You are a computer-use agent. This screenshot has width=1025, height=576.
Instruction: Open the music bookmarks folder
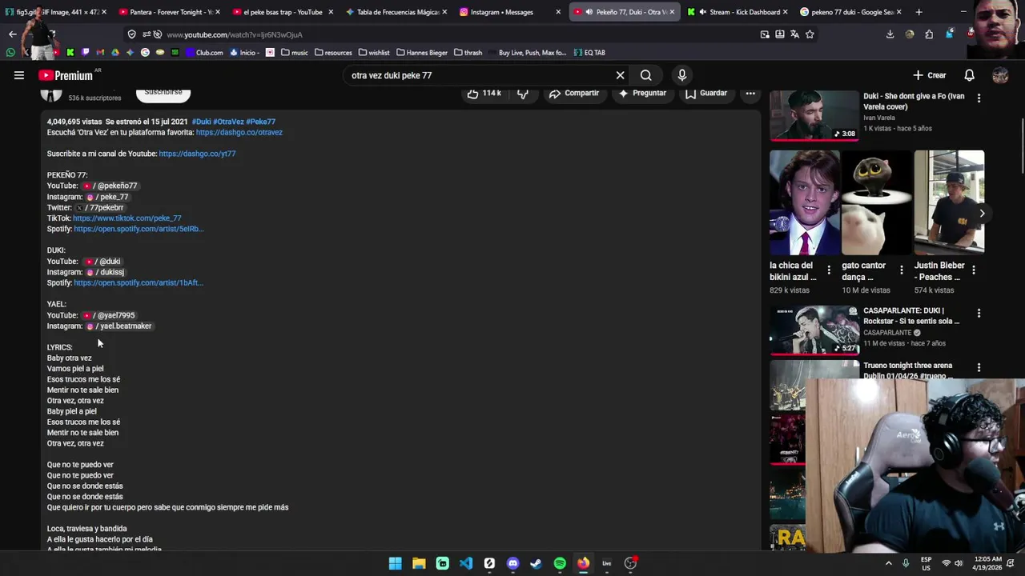coord(293,53)
